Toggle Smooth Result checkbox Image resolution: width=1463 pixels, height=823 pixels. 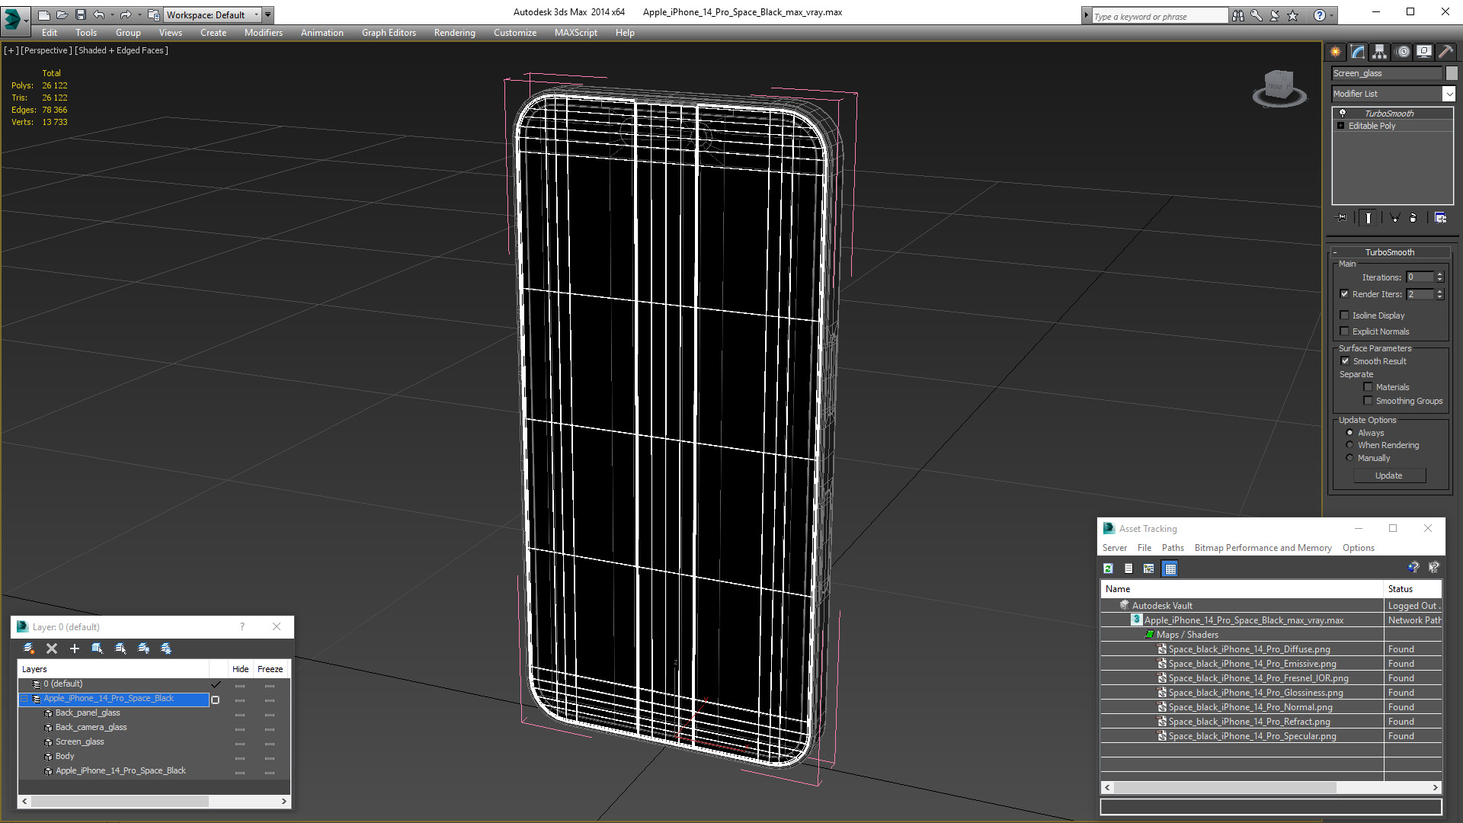pyautogui.click(x=1346, y=360)
